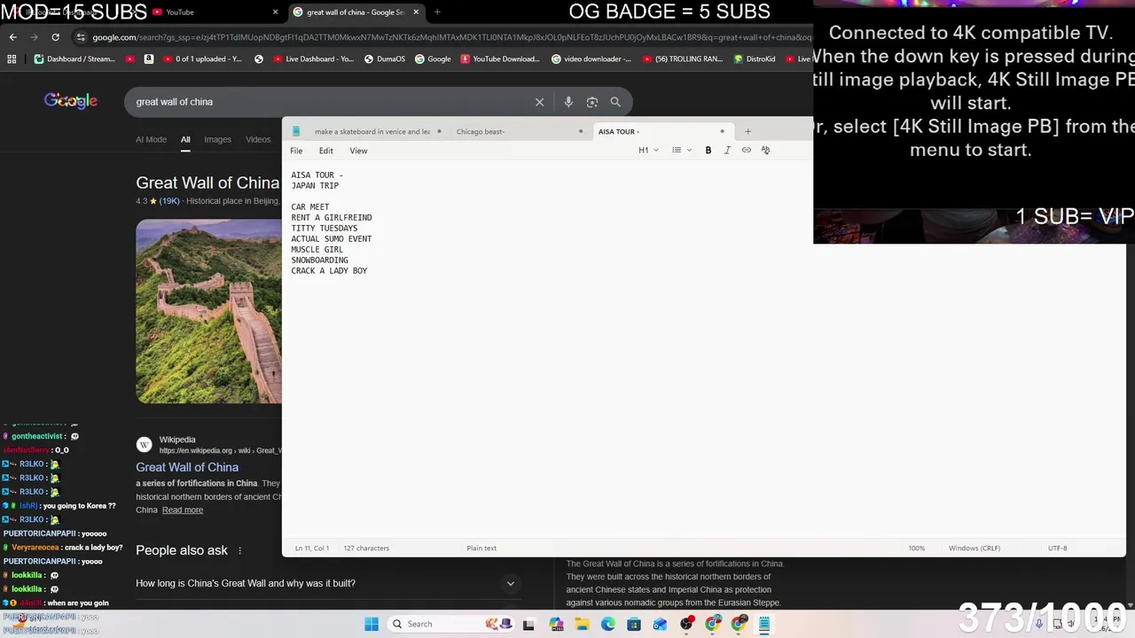Open Notepad from taskbar
The width and height of the screenshot is (1135, 638).
[x=764, y=625]
